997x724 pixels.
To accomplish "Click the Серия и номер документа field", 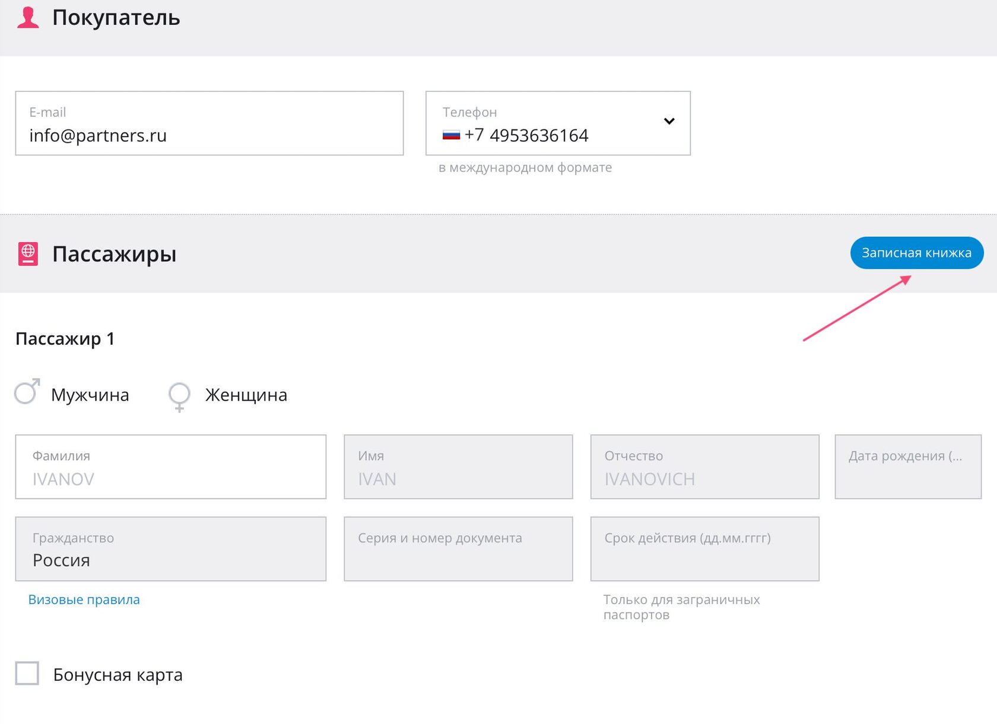I will pyautogui.click(x=458, y=549).
